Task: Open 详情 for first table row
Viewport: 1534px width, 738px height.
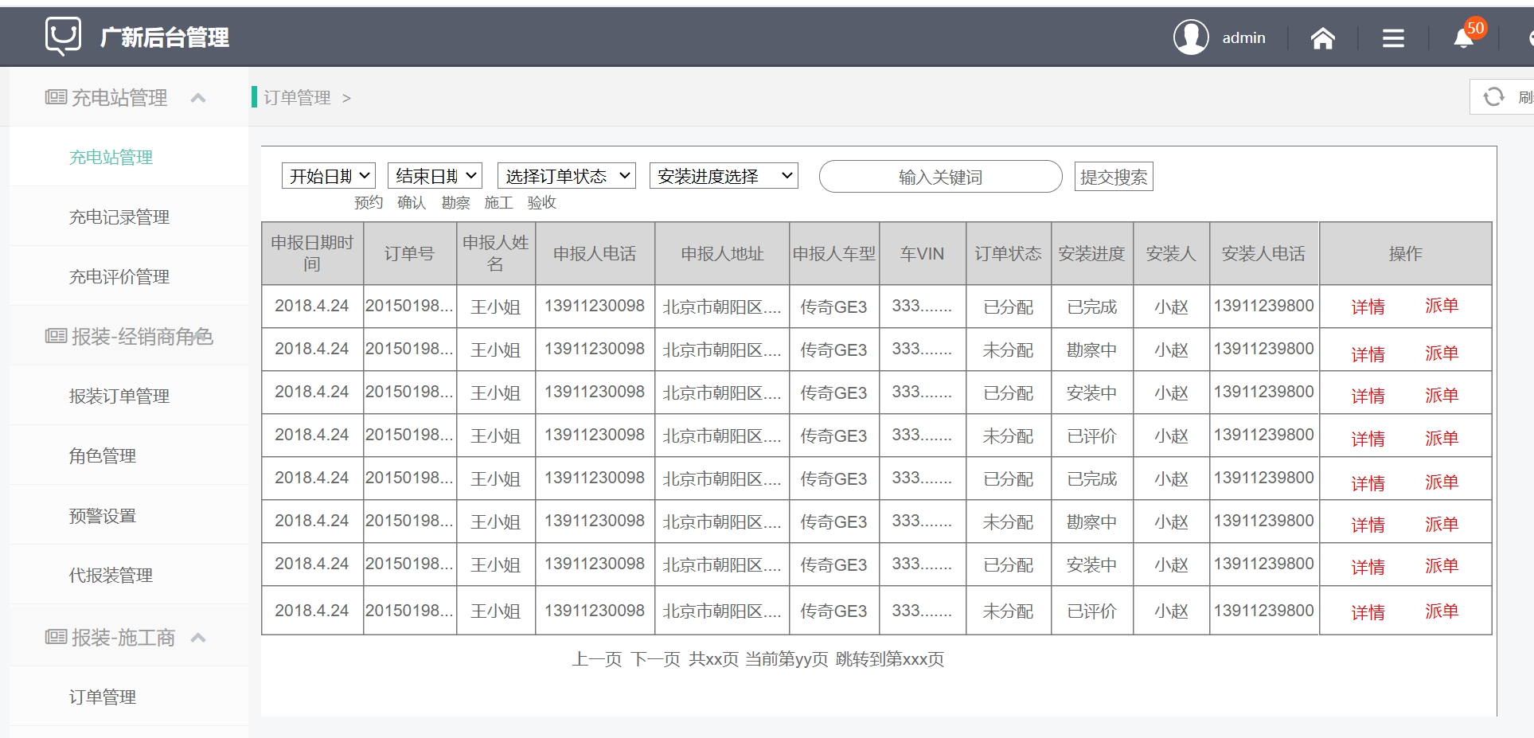Action: click(x=1368, y=307)
